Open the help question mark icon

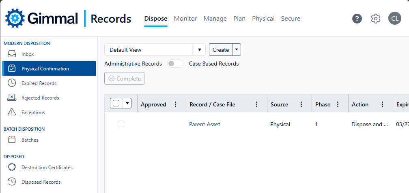coord(357,19)
